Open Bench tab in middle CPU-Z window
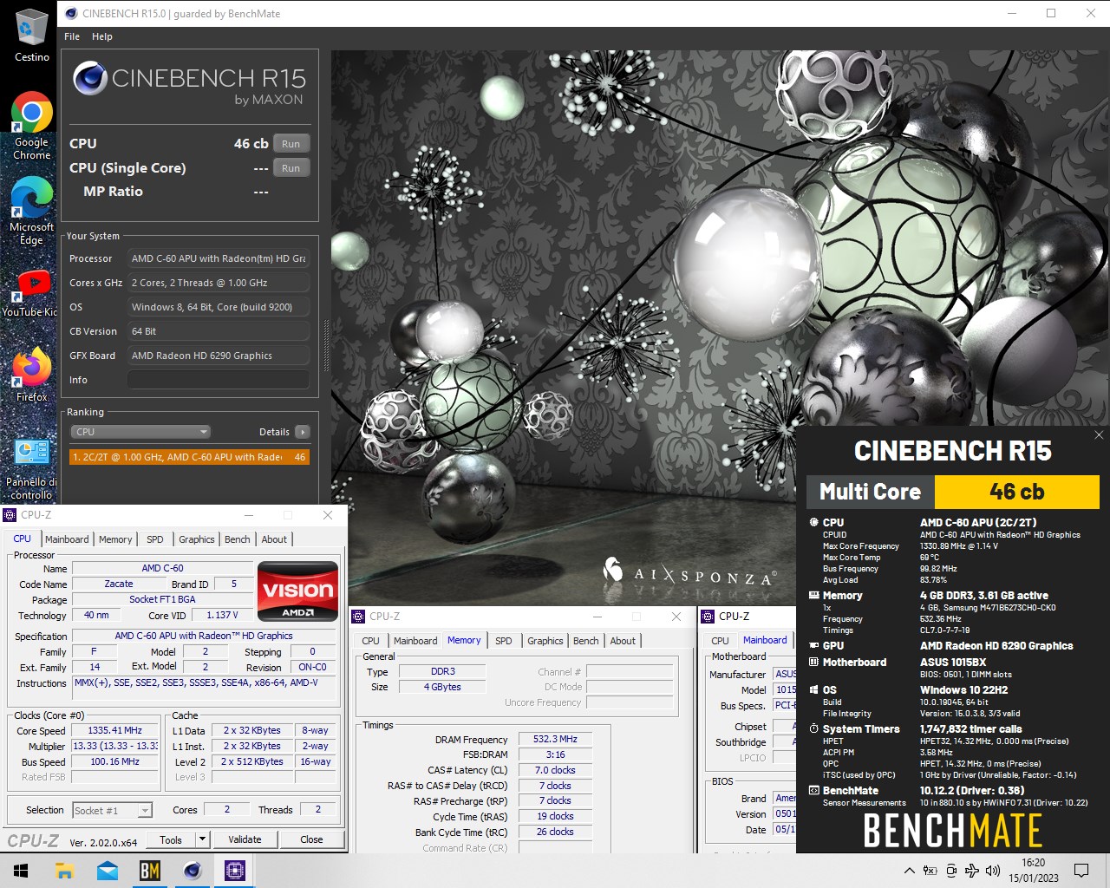The image size is (1110, 888). 586,641
